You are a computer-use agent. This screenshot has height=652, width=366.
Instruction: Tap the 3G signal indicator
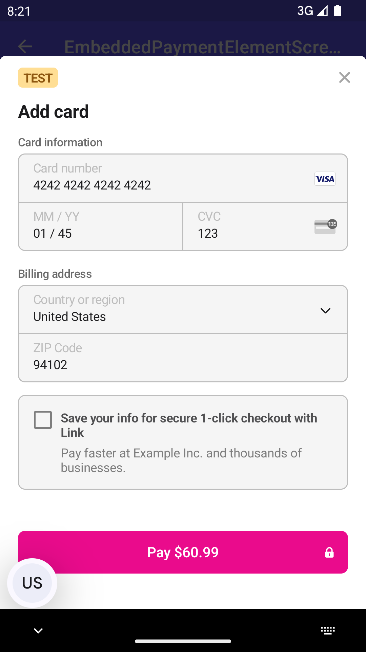point(312,11)
